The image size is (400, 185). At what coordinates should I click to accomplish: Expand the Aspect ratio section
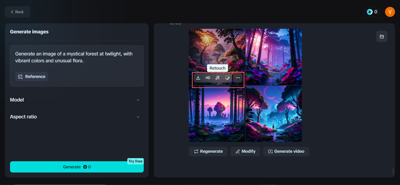pyautogui.click(x=75, y=117)
